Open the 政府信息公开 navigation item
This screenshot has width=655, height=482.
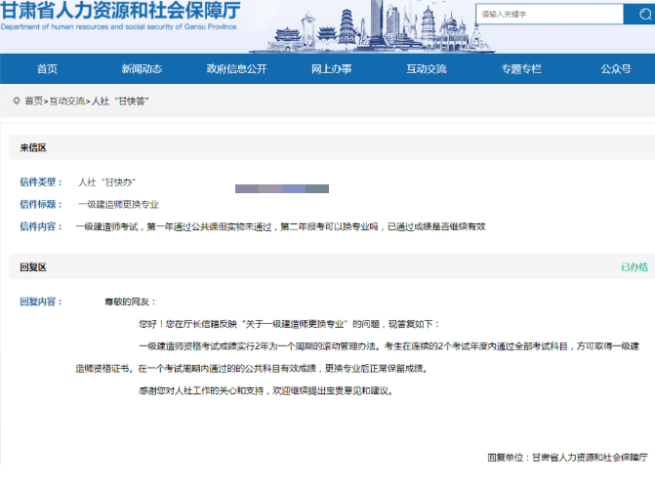(237, 69)
